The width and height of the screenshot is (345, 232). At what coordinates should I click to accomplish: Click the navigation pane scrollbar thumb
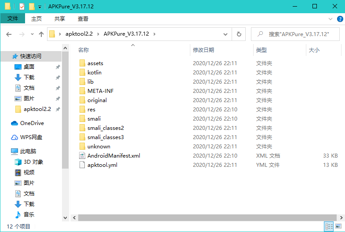tap(65, 110)
